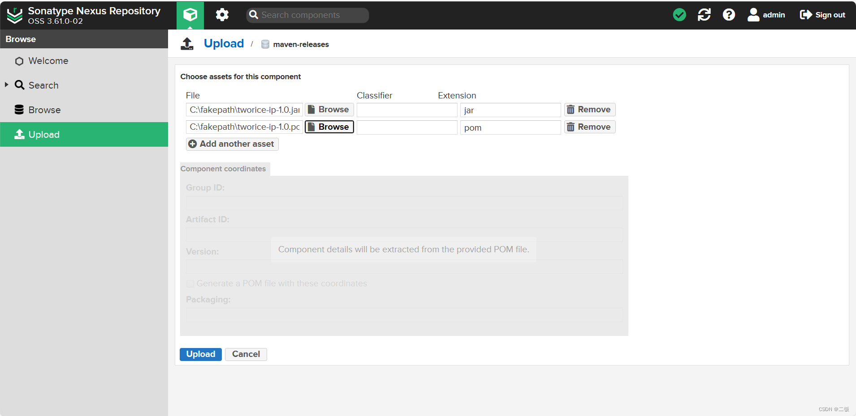
Task: Click the classifier field for jar row
Action: click(407, 110)
